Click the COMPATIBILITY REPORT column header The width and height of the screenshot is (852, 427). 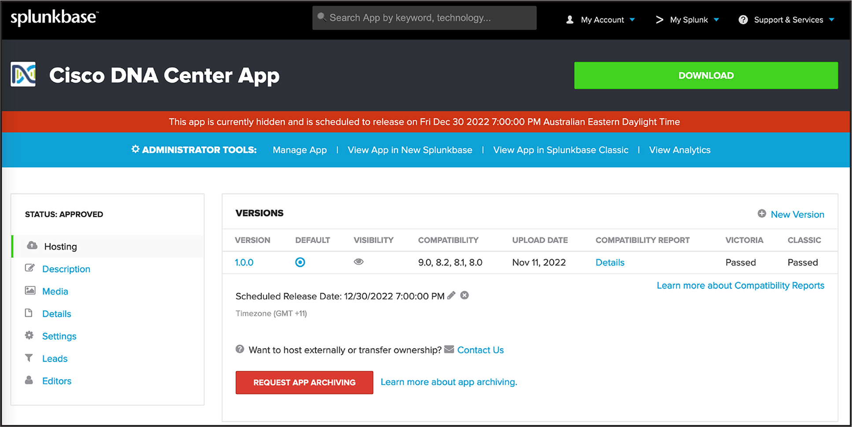click(642, 240)
